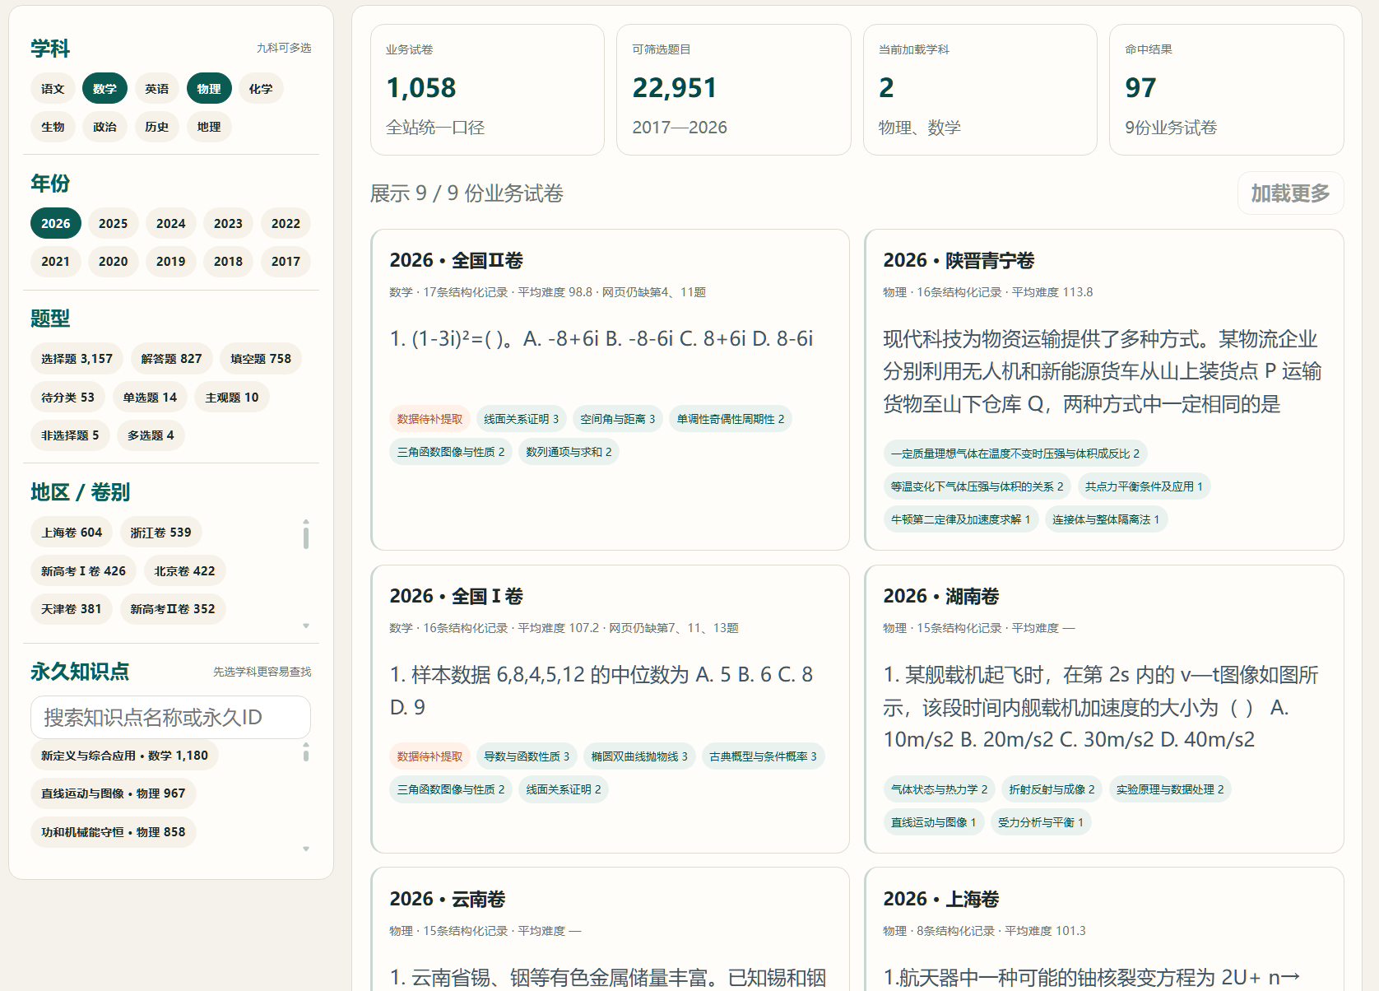Click the 折射反射与成像 2 tag
The image size is (1379, 991).
(x=1052, y=789)
